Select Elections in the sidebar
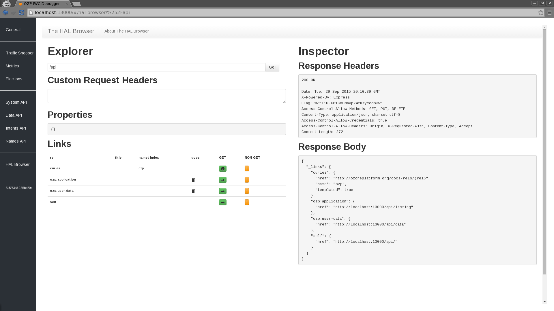The image size is (554, 311). (x=14, y=79)
